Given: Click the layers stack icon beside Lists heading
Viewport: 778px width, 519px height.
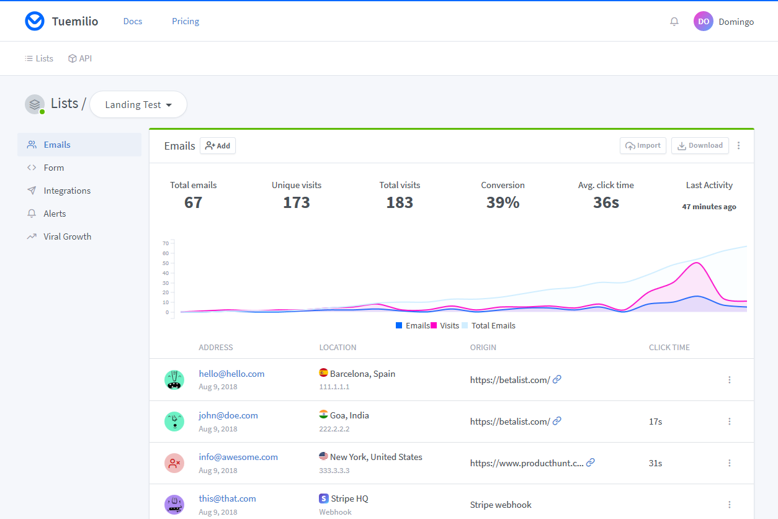Looking at the screenshot, I should 35,104.
